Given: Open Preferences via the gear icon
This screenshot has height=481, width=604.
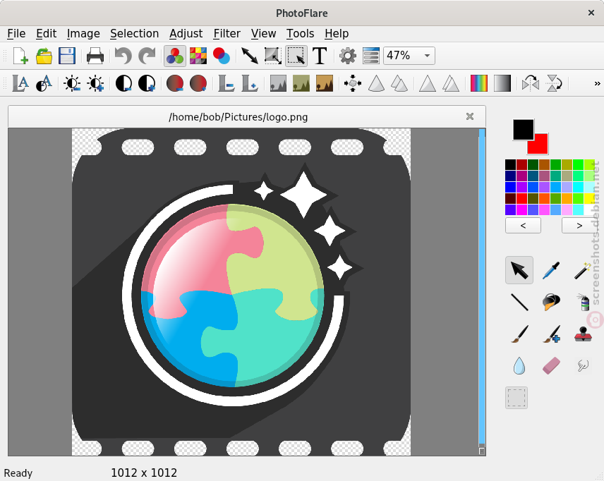Looking at the screenshot, I should (347, 56).
